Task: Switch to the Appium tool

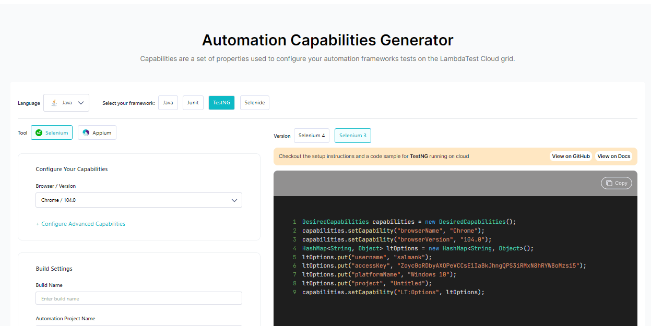Action: point(97,132)
